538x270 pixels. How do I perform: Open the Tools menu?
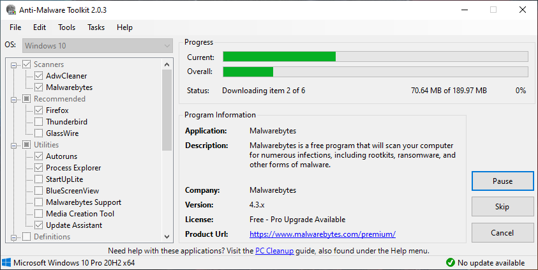[66, 27]
